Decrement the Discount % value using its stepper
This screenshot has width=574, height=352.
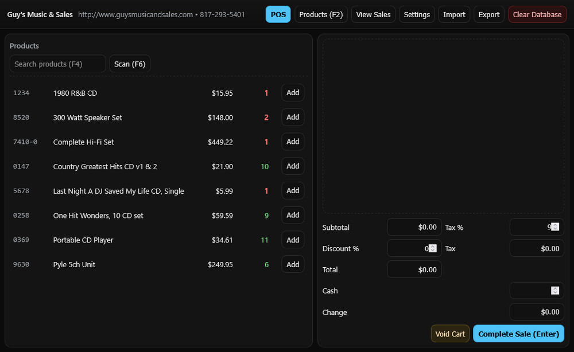click(433, 250)
